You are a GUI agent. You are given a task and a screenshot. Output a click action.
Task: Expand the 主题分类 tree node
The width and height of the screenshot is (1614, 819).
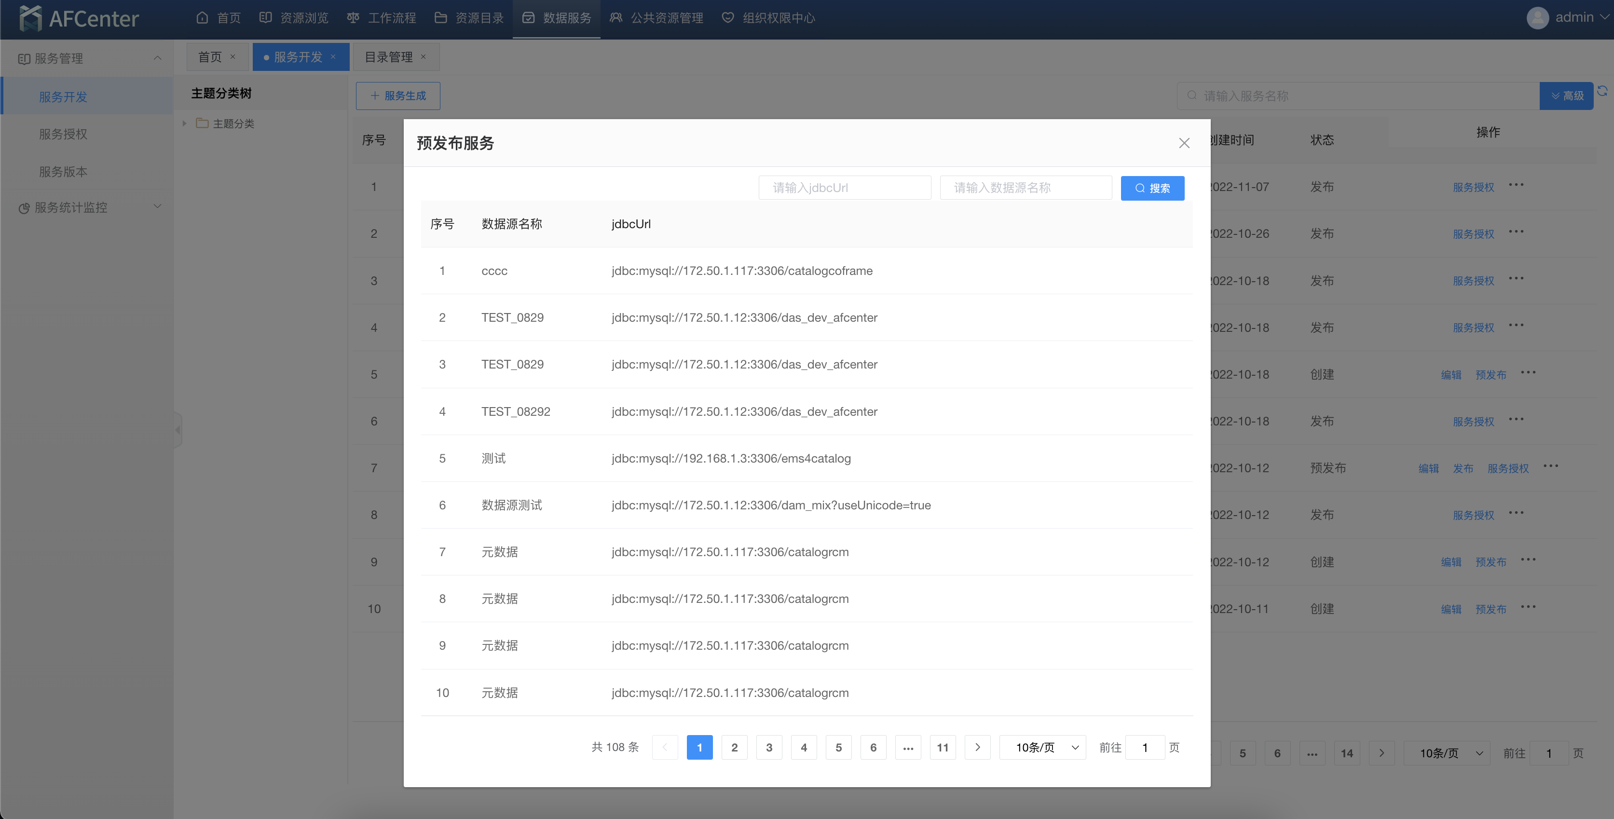pyautogui.click(x=184, y=123)
